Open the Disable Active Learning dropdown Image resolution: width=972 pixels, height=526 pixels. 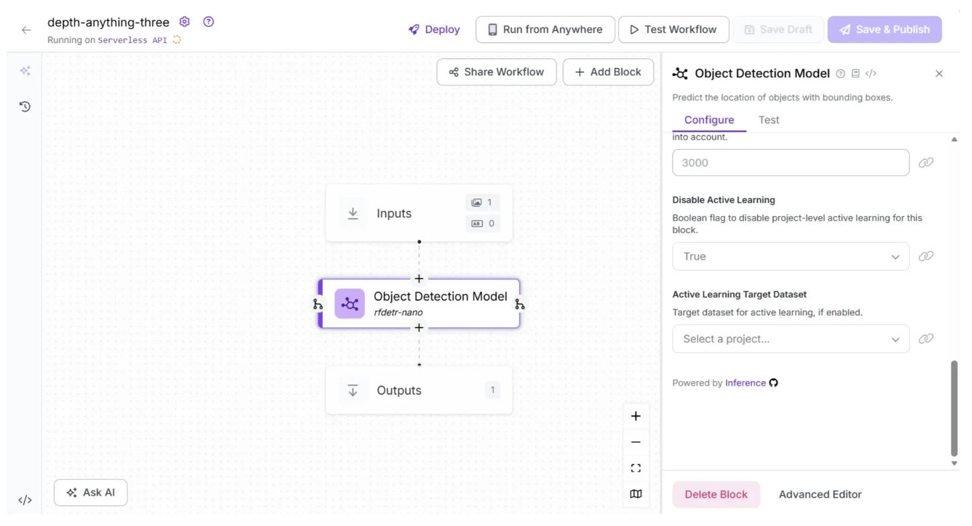click(790, 256)
